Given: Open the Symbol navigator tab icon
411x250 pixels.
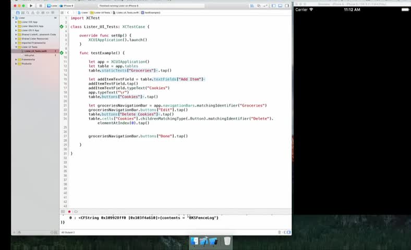Looking at the screenshot, I should [23, 12].
